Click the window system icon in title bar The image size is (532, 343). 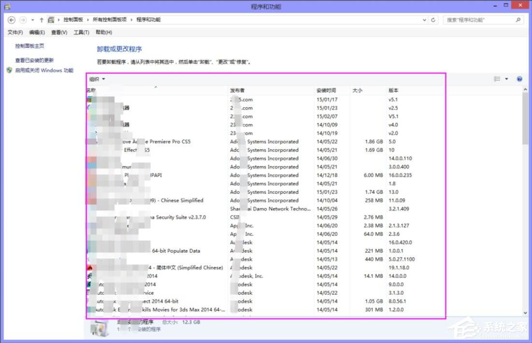pos(7,6)
